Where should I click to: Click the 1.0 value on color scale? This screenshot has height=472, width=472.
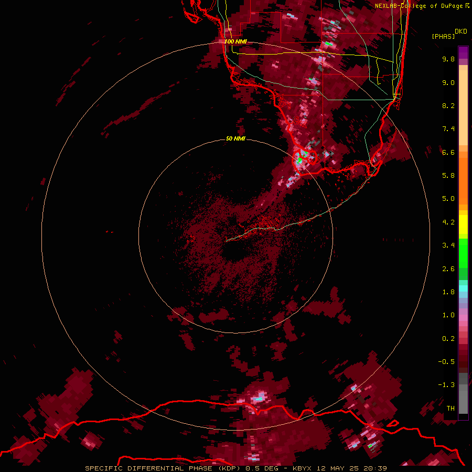pyautogui.click(x=448, y=315)
